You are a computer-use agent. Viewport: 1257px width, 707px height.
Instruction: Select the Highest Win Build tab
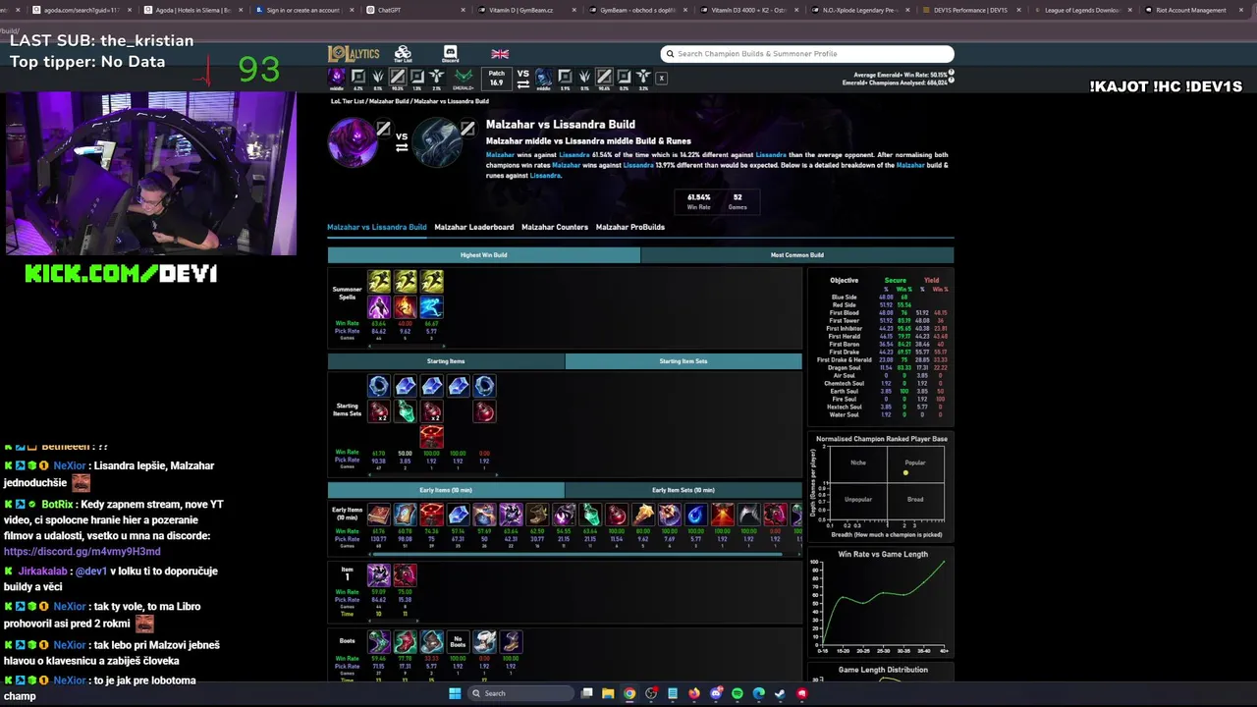(x=484, y=255)
